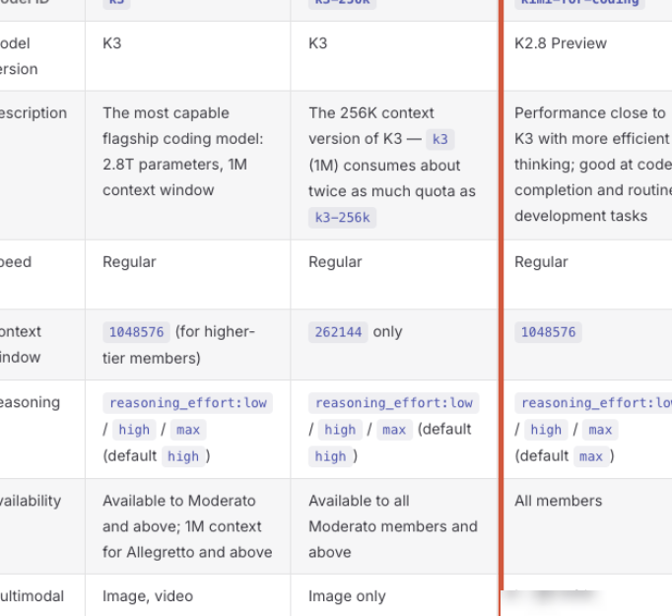Click the default 'high' chip in the flagship K3 reasoning cell

tap(183, 456)
